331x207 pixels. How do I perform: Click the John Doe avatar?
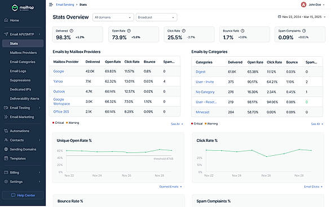coord(303,4)
